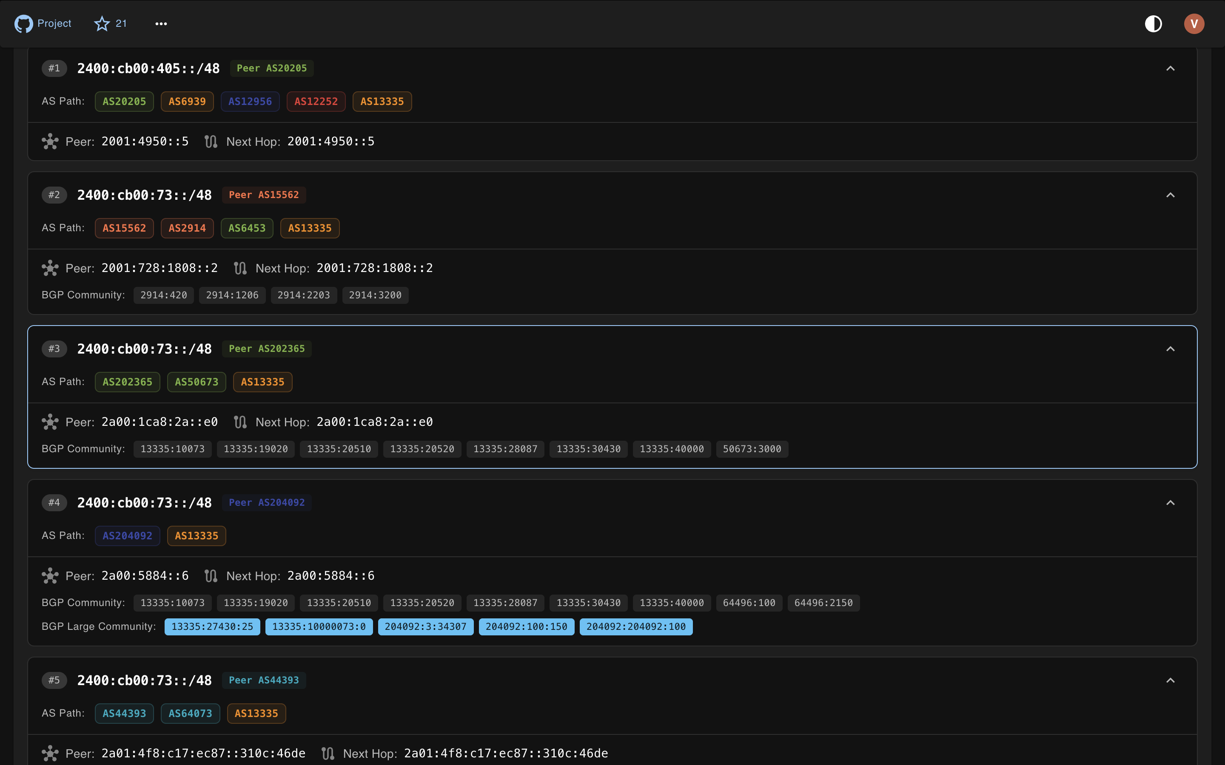1225x765 pixels.
Task: Select AS204092 chip in route #4 path
Action: pos(128,536)
